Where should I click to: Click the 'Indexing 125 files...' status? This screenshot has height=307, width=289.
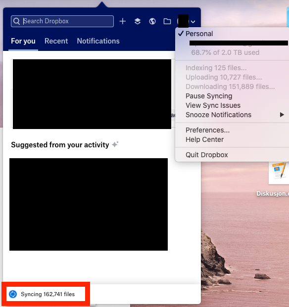click(216, 68)
